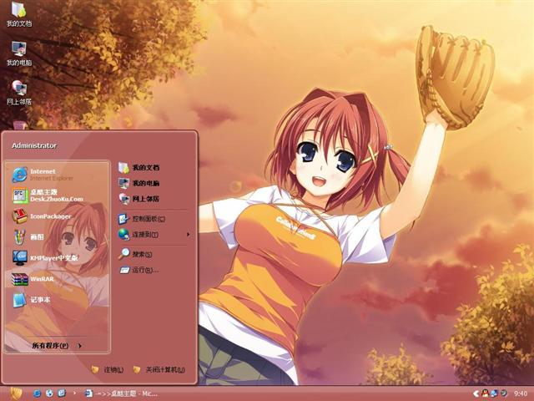Expand 连接到(T) submenu
Viewport: 534px width, 401px height.
click(154, 234)
